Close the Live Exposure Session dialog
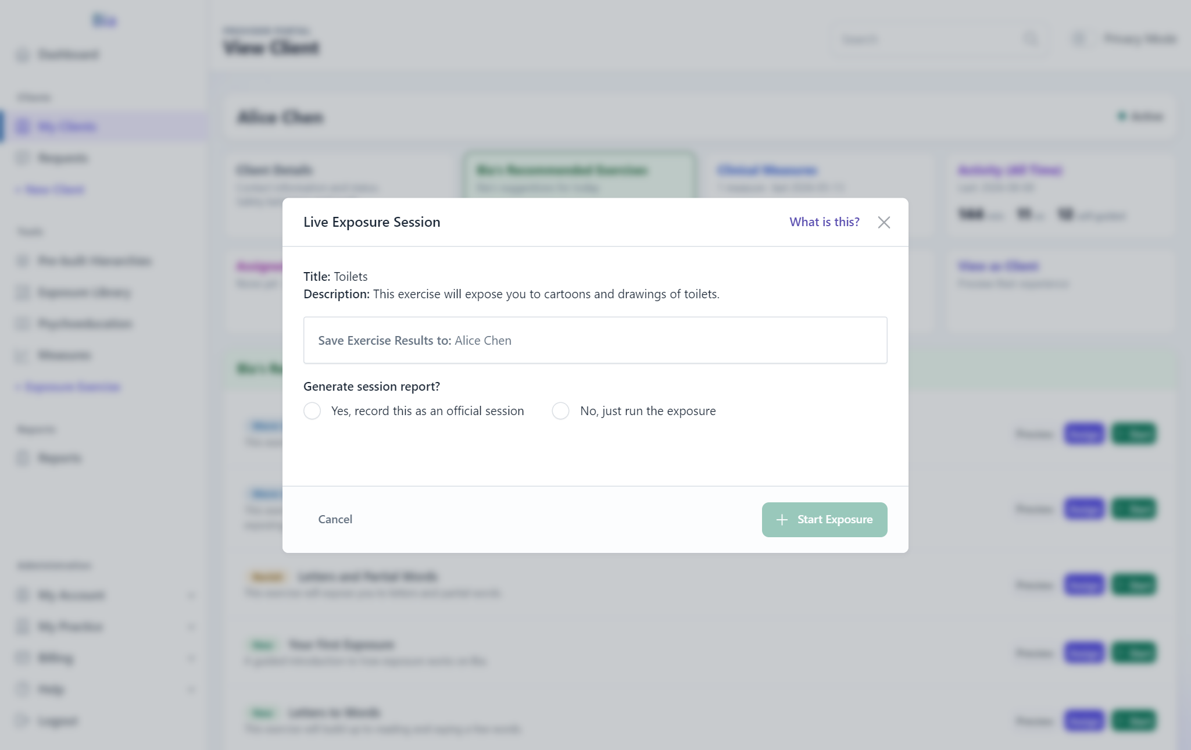1191x750 pixels. pyautogui.click(x=884, y=222)
